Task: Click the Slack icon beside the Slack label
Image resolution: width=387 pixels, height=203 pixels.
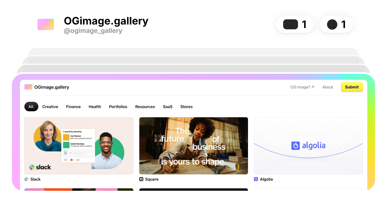Action: [x=26, y=179]
